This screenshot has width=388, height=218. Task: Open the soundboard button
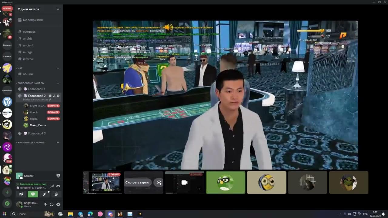(x=56, y=194)
